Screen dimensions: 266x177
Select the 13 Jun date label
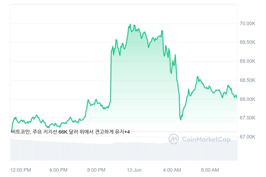134,170
